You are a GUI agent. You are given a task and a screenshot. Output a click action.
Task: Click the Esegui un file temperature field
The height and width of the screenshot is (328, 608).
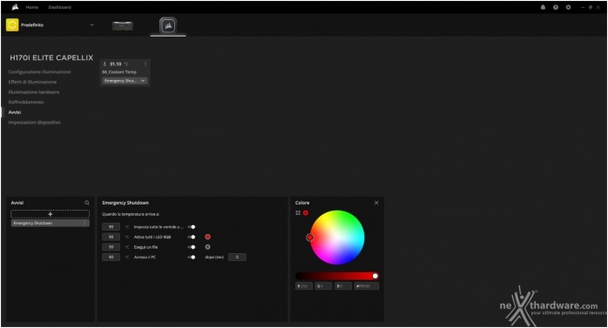coord(111,247)
